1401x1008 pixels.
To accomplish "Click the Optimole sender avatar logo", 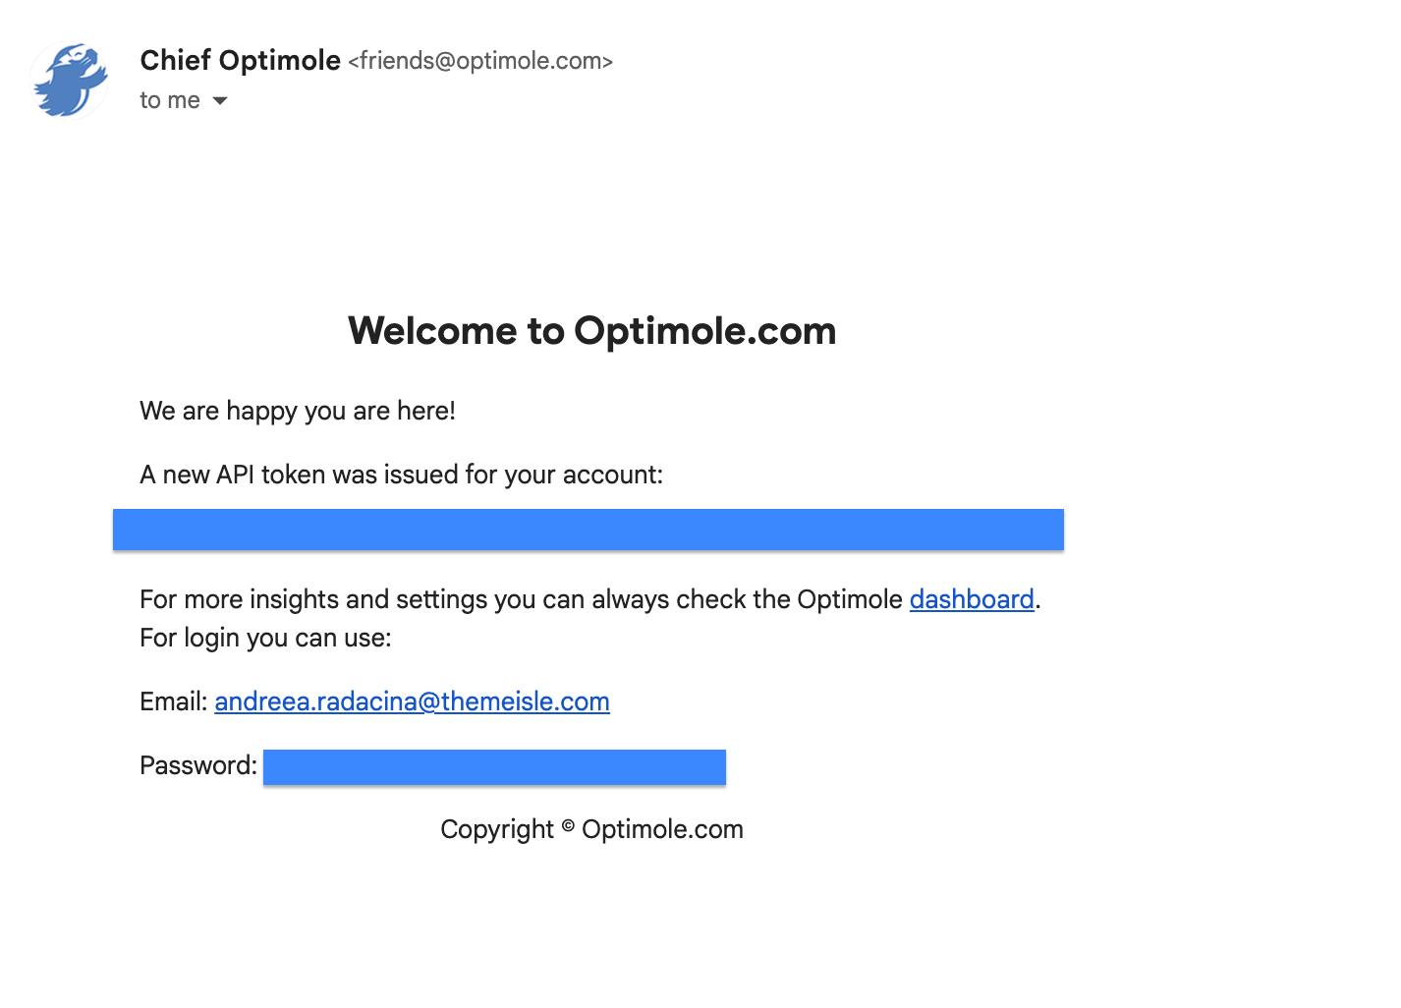I will click(x=70, y=81).
